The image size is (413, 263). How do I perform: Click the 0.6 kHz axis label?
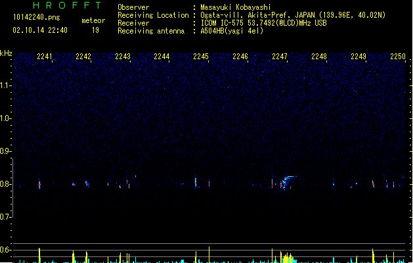click(x=5, y=250)
